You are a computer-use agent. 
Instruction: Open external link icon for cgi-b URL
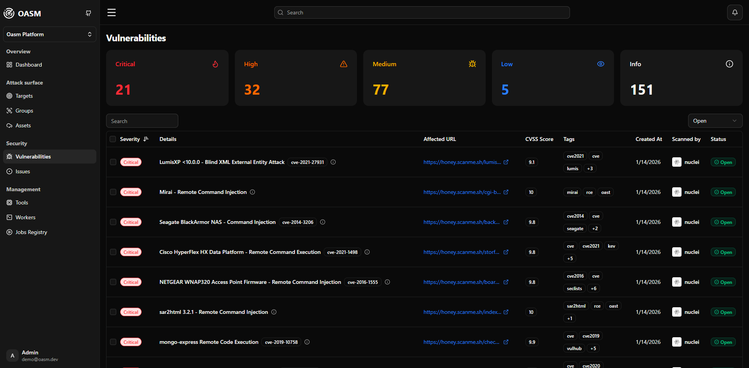tap(506, 192)
